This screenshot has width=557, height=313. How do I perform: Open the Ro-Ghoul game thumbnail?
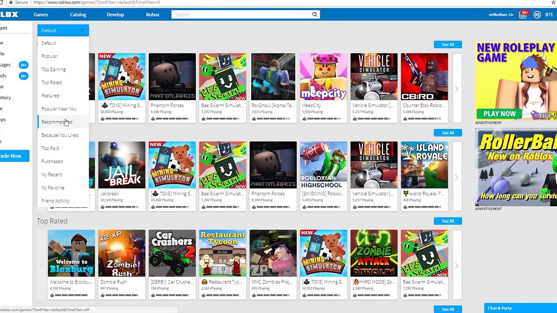(x=273, y=77)
